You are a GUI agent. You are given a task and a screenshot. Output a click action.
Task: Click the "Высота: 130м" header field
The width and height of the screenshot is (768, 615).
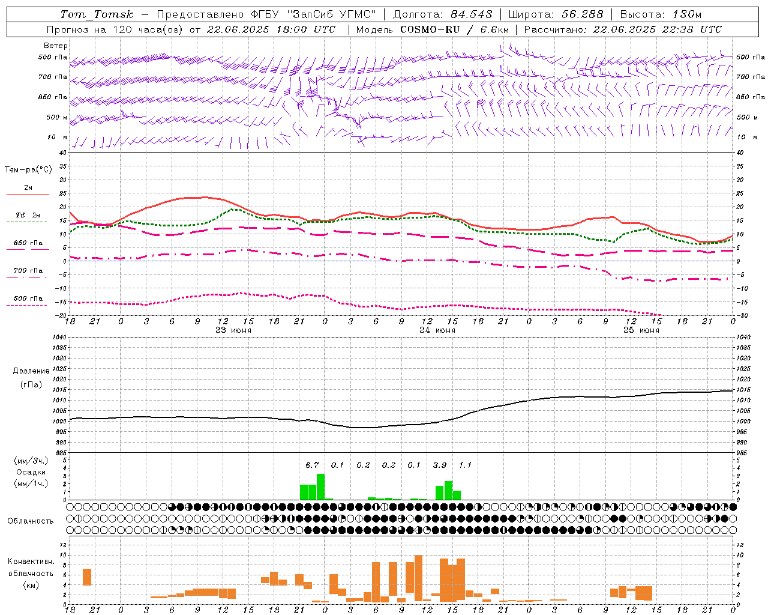(661, 14)
